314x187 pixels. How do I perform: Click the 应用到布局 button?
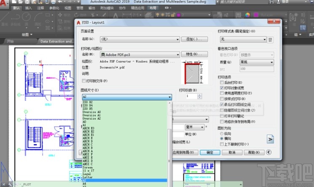click(183, 153)
